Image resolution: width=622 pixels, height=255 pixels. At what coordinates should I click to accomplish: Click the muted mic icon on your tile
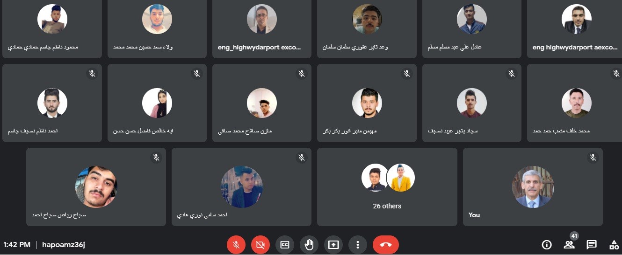point(593,158)
